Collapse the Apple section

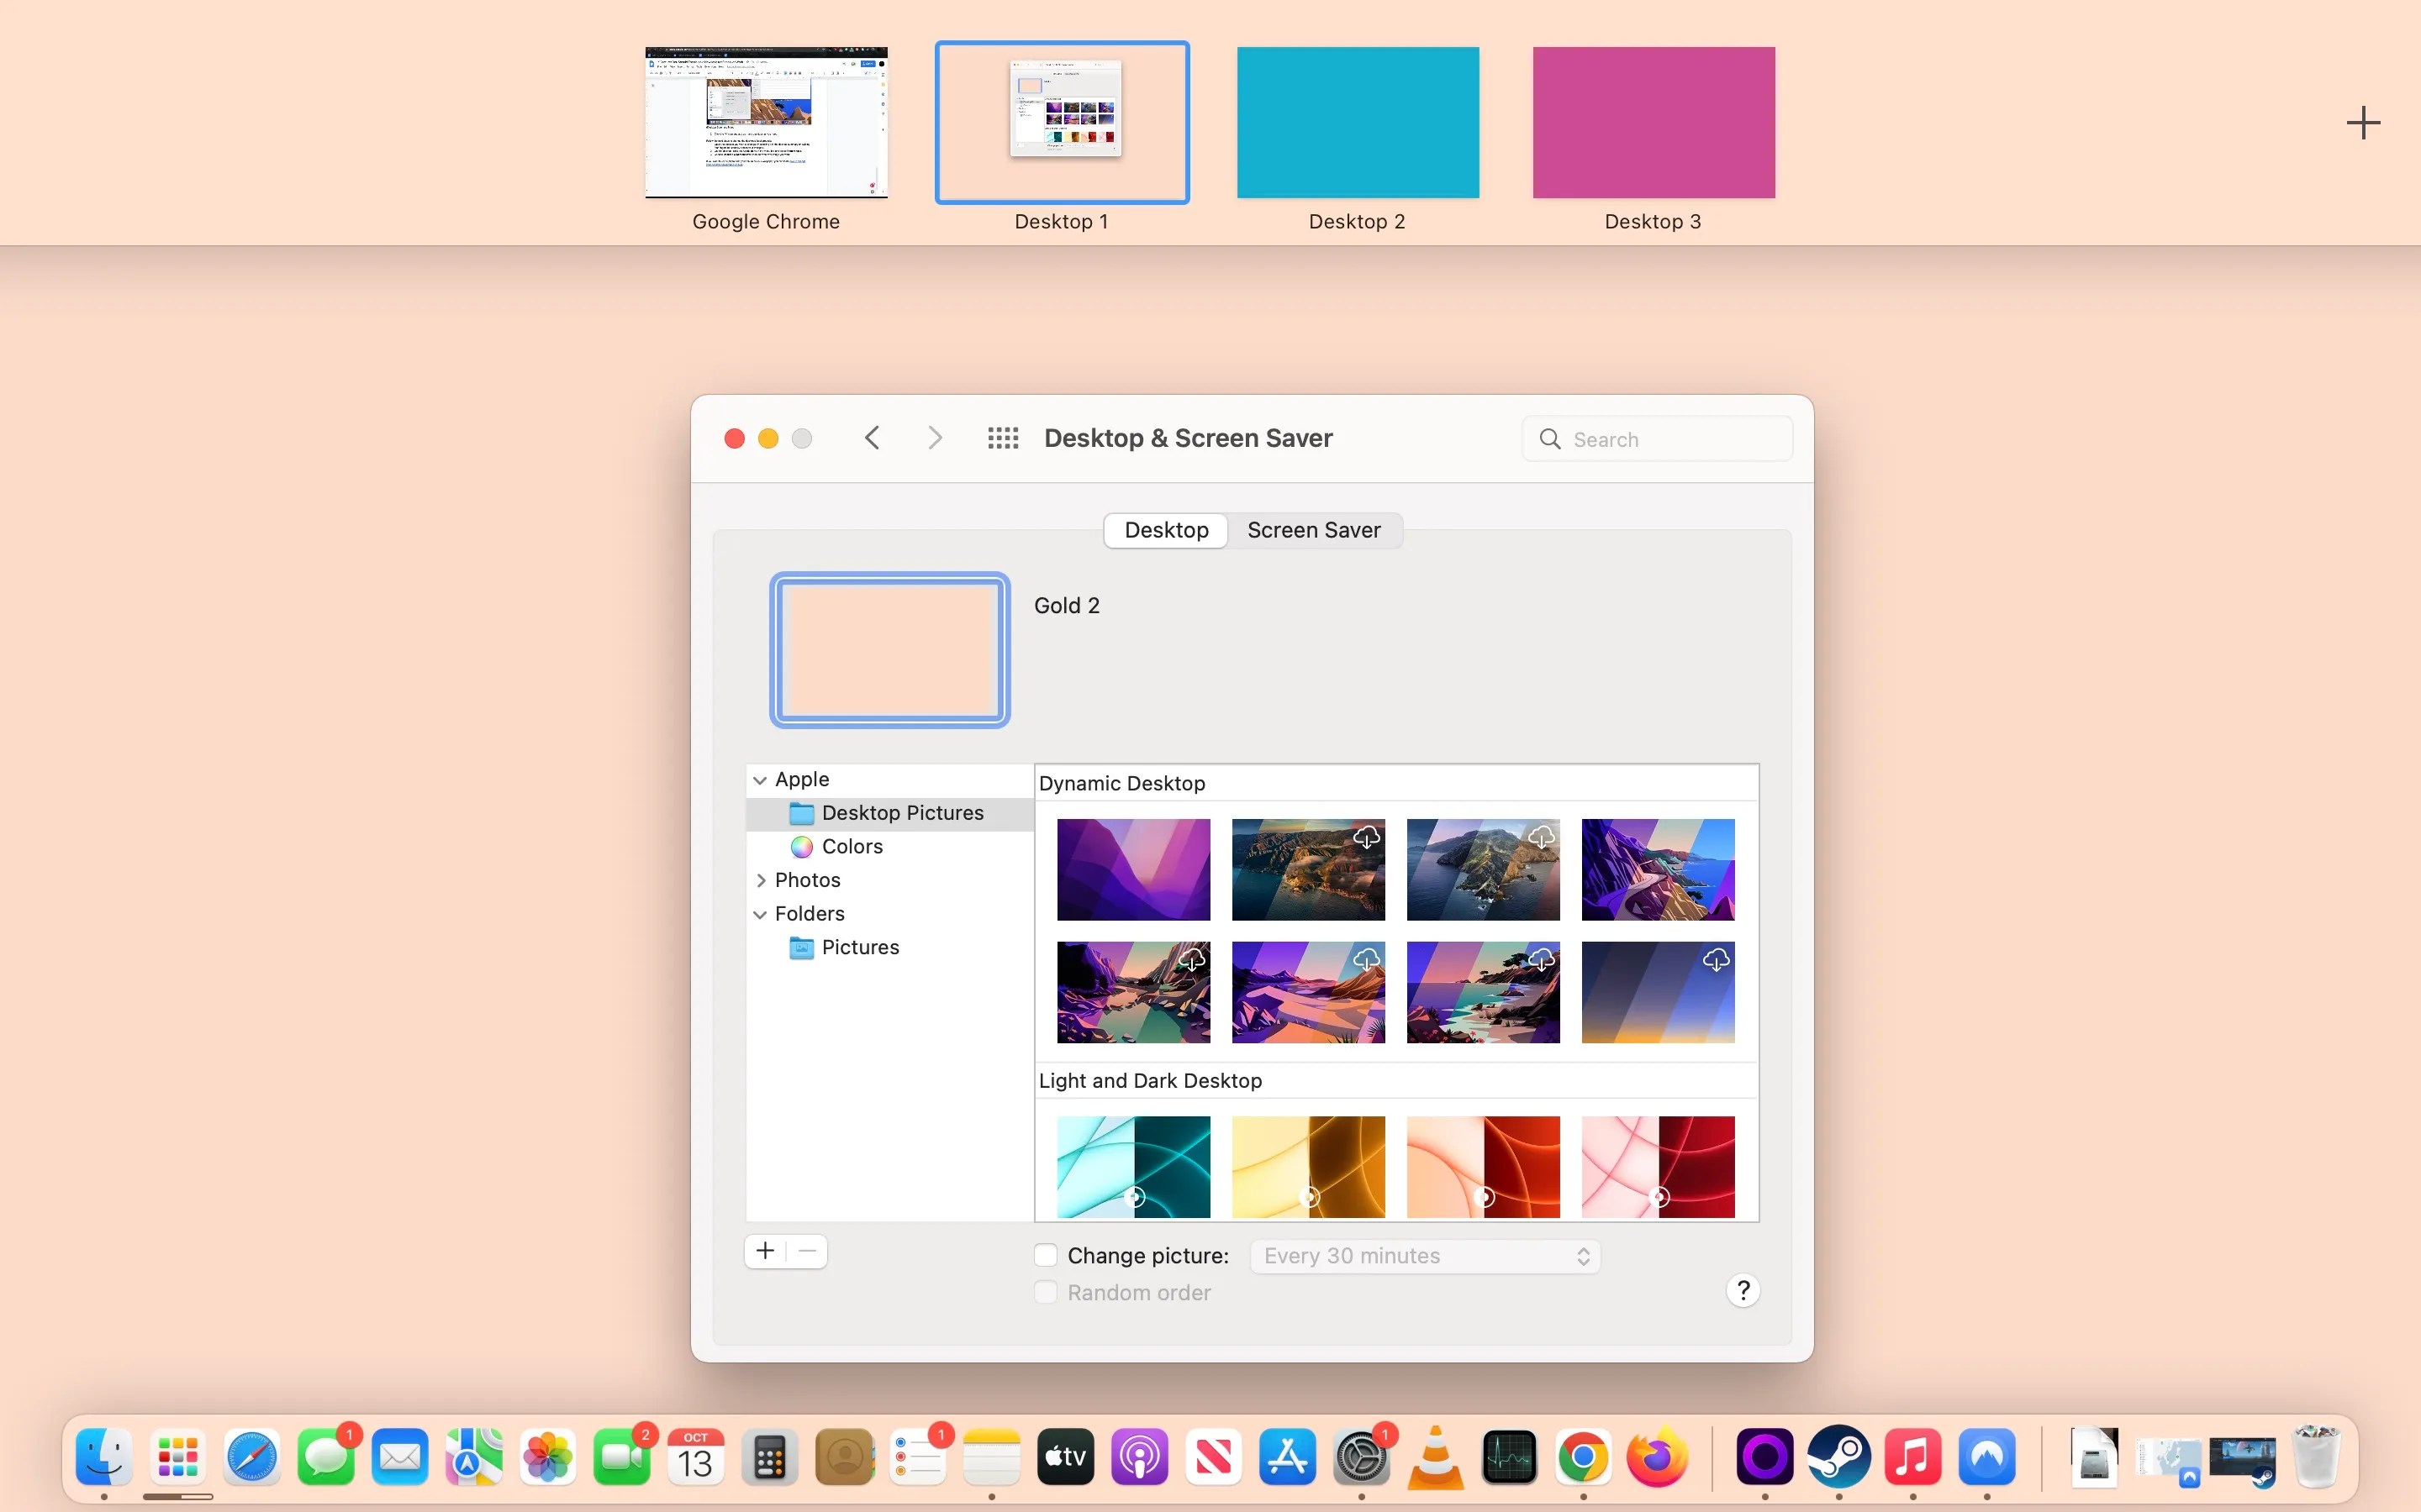tap(760, 779)
